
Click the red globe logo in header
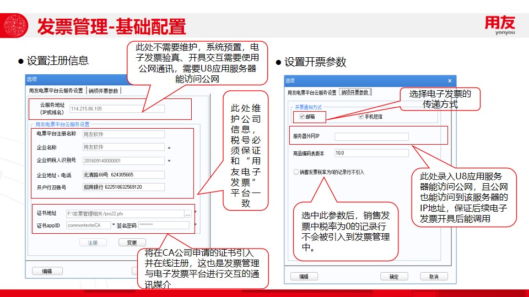[x=16, y=26]
